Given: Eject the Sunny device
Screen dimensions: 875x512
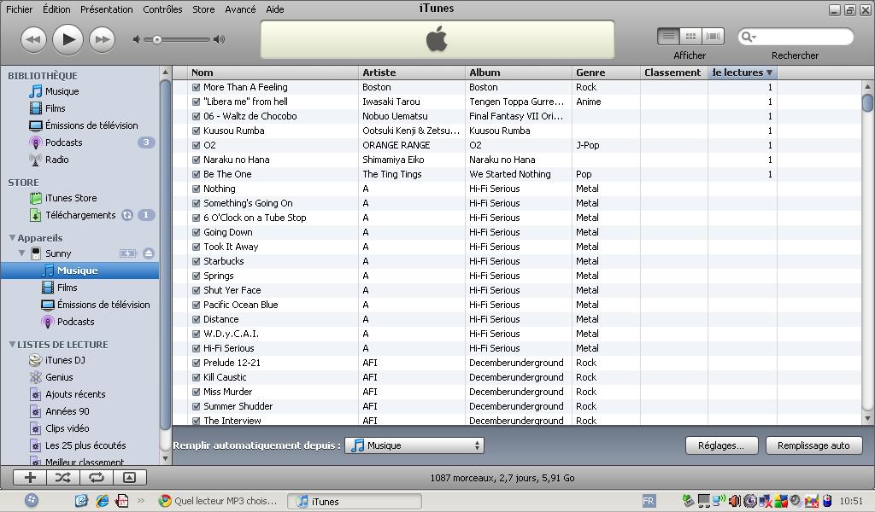Looking at the screenshot, I should (x=149, y=253).
